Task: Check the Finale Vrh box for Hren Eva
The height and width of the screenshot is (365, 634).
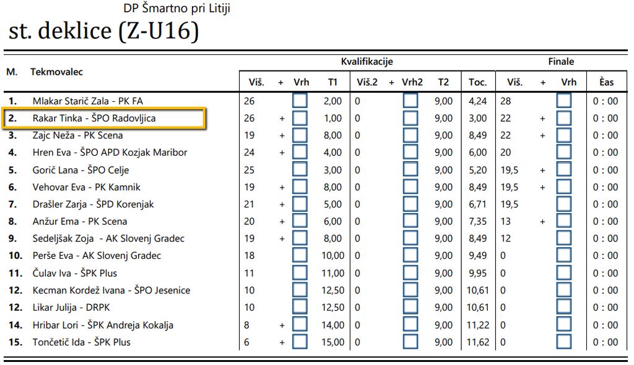Action: coord(563,153)
